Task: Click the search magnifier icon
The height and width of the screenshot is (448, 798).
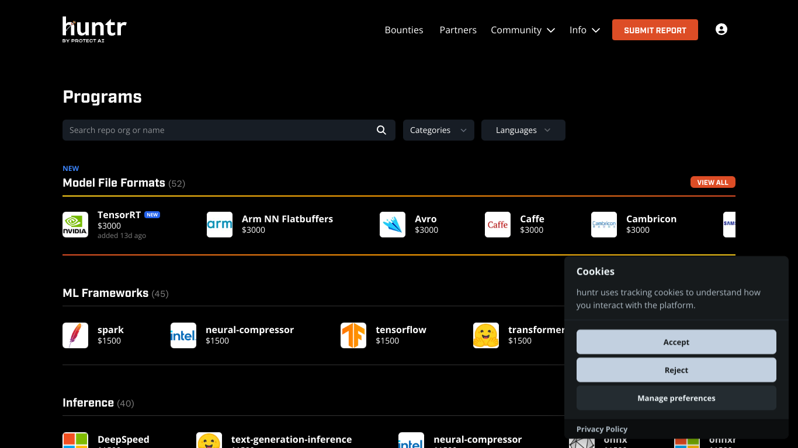Action: pyautogui.click(x=381, y=130)
